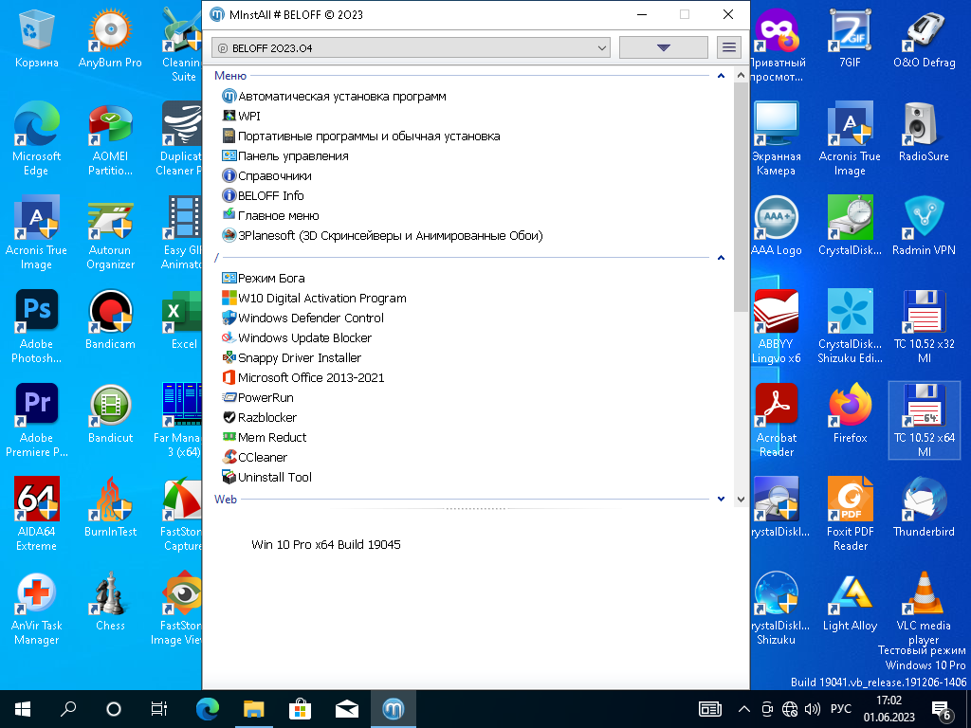Launch VLC media player icon
The image size is (971, 728).
[924, 609]
